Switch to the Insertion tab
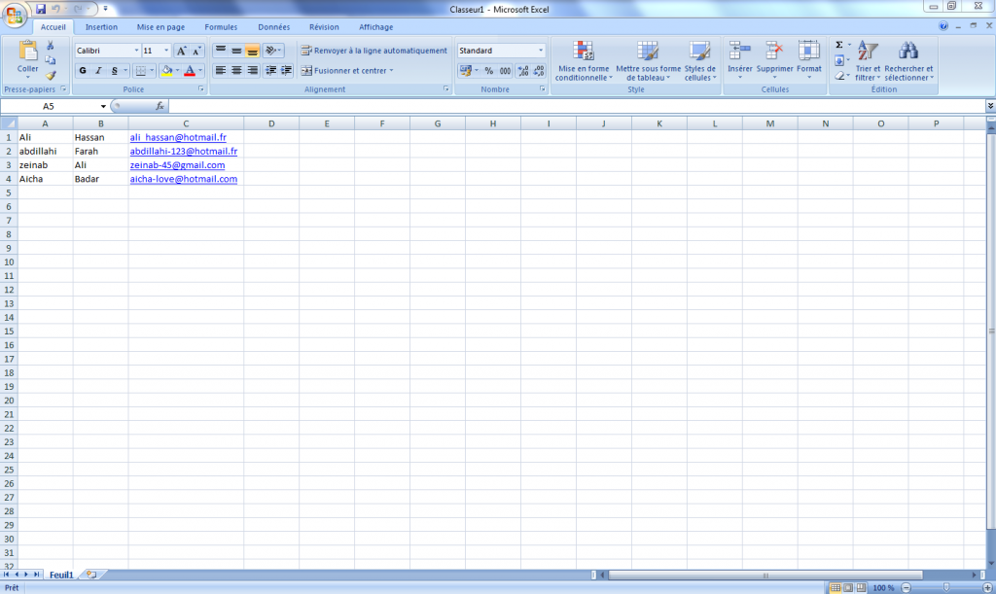The height and width of the screenshot is (594, 996). [x=101, y=27]
